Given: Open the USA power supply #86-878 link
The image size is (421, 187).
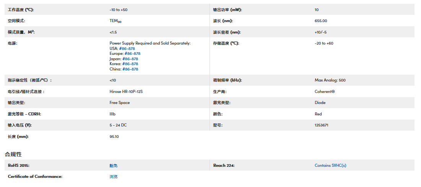Looking at the screenshot, I should tap(127, 48).
